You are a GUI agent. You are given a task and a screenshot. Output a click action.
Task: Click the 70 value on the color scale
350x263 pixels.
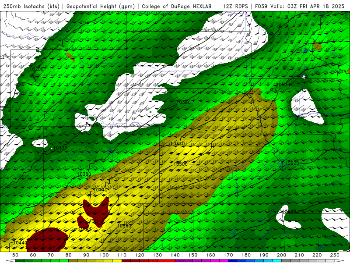51,255
